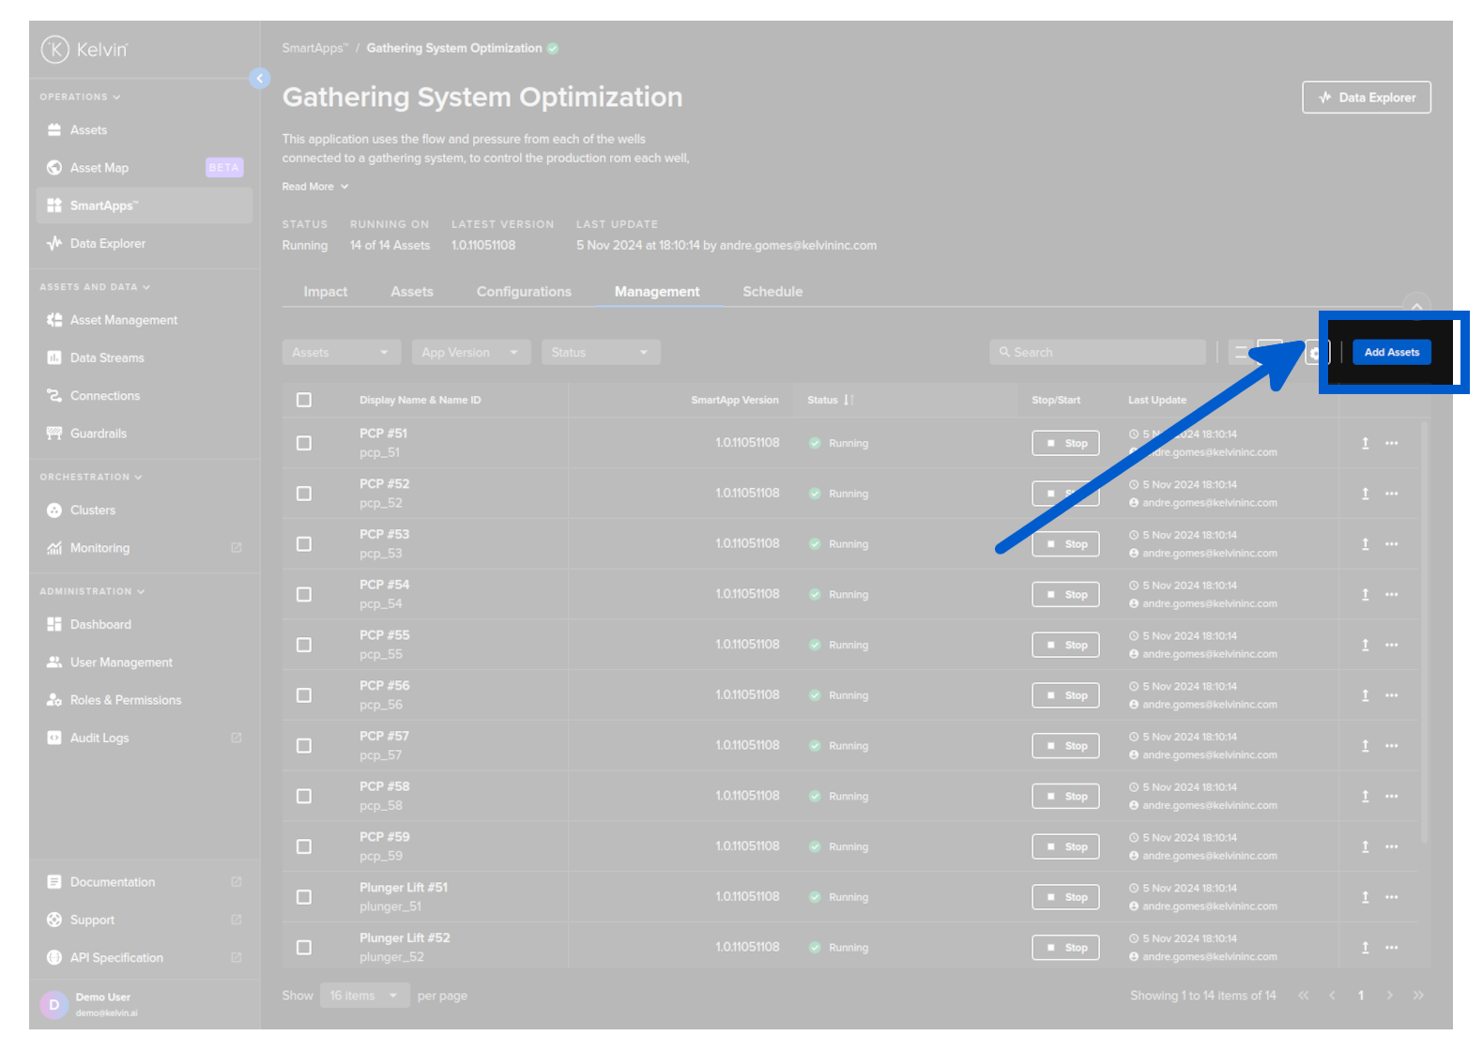Collapse the sidebar using the arrow button
1483x1051 pixels.
coord(260,79)
